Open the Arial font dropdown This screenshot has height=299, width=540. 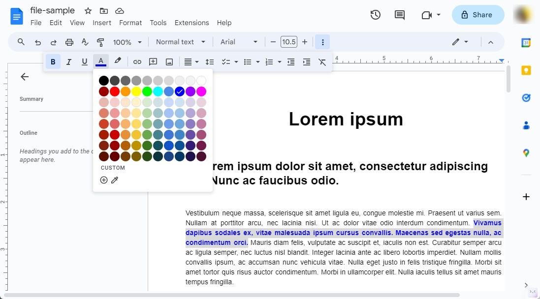[238, 42]
